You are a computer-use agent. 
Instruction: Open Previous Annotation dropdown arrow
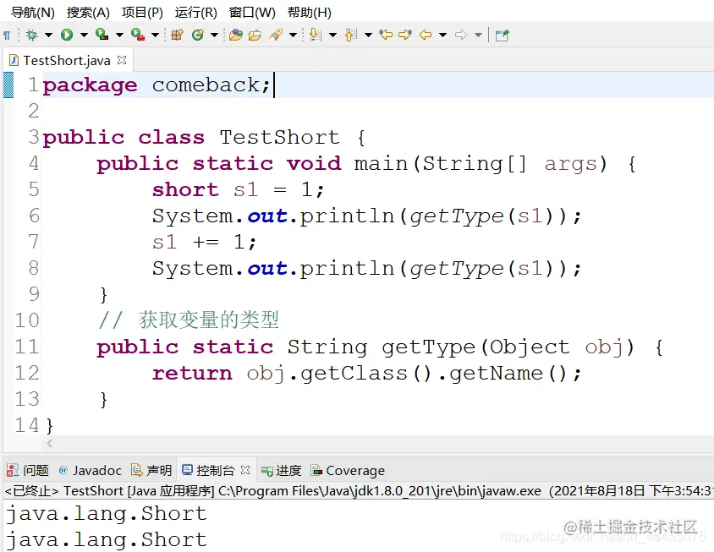click(368, 35)
